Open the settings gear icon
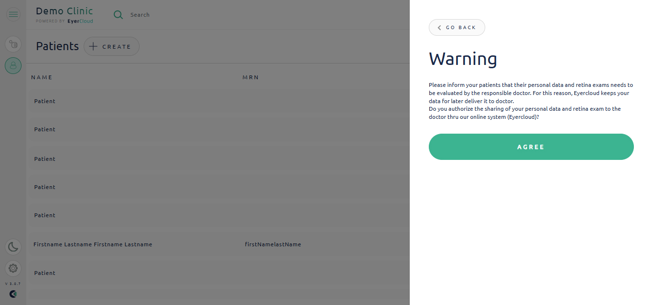Screen dimensions: 653x305 [13, 268]
